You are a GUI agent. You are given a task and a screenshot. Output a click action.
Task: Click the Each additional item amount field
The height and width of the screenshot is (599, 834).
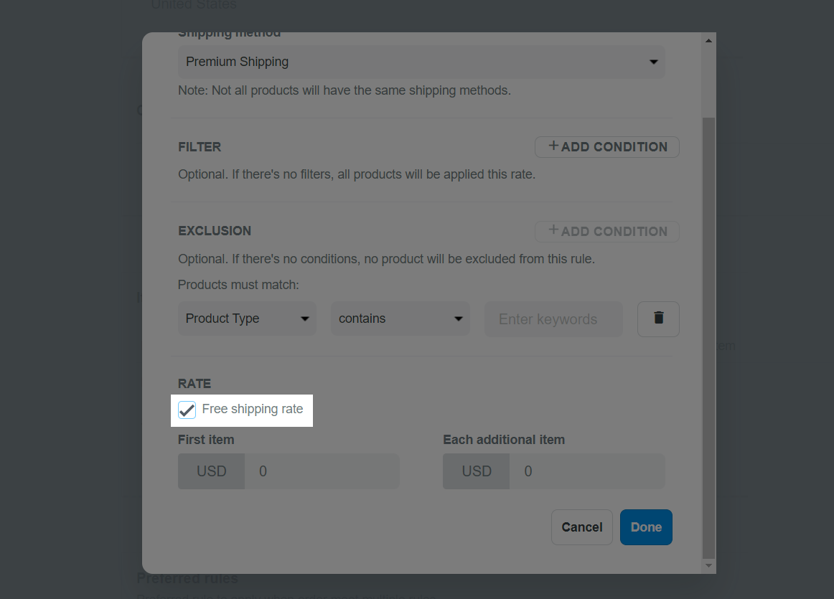click(587, 471)
